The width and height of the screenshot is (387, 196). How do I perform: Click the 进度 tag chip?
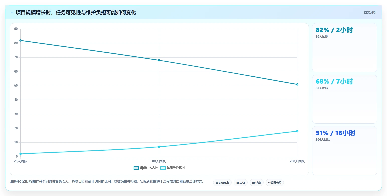[x=257, y=183]
